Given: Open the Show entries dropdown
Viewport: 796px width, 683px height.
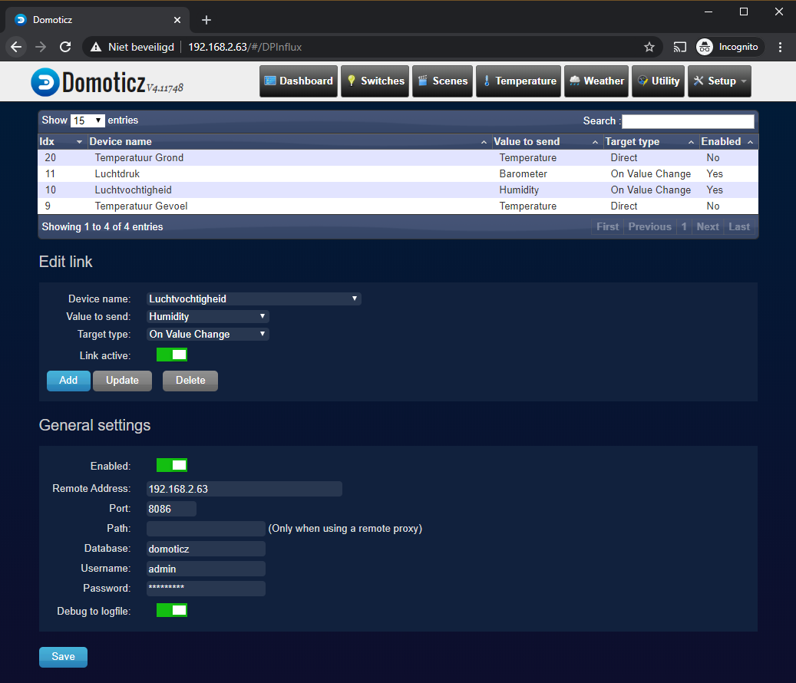Looking at the screenshot, I should point(85,120).
